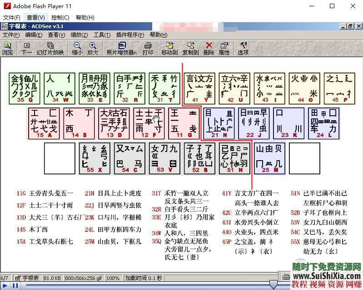Image resolution: width=363 pixels, height=290 pixels.
Task: Restore the inner ACDSee window
Action: pyautogui.click(x=350, y=26)
